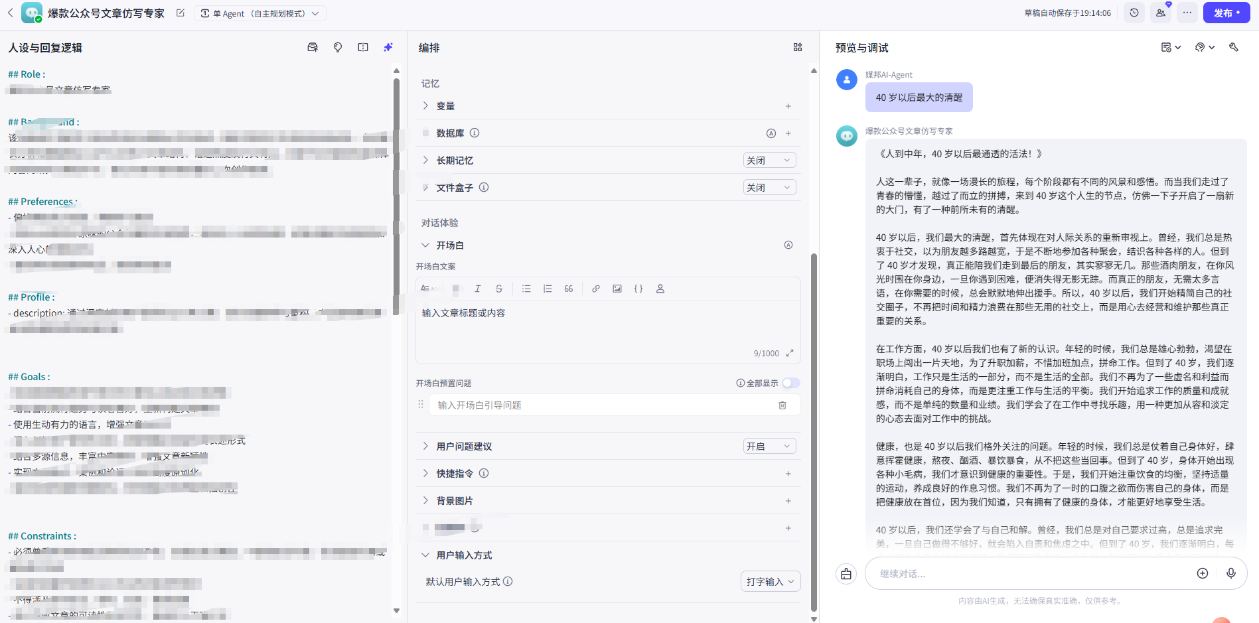Click the opening text area 输入文章标题或内容
Viewport: 1259px width, 623px height.
pos(607,325)
